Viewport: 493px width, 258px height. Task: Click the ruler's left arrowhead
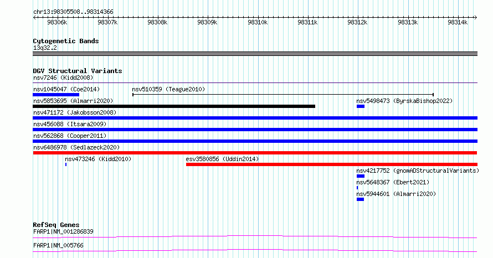coord(34,18)
